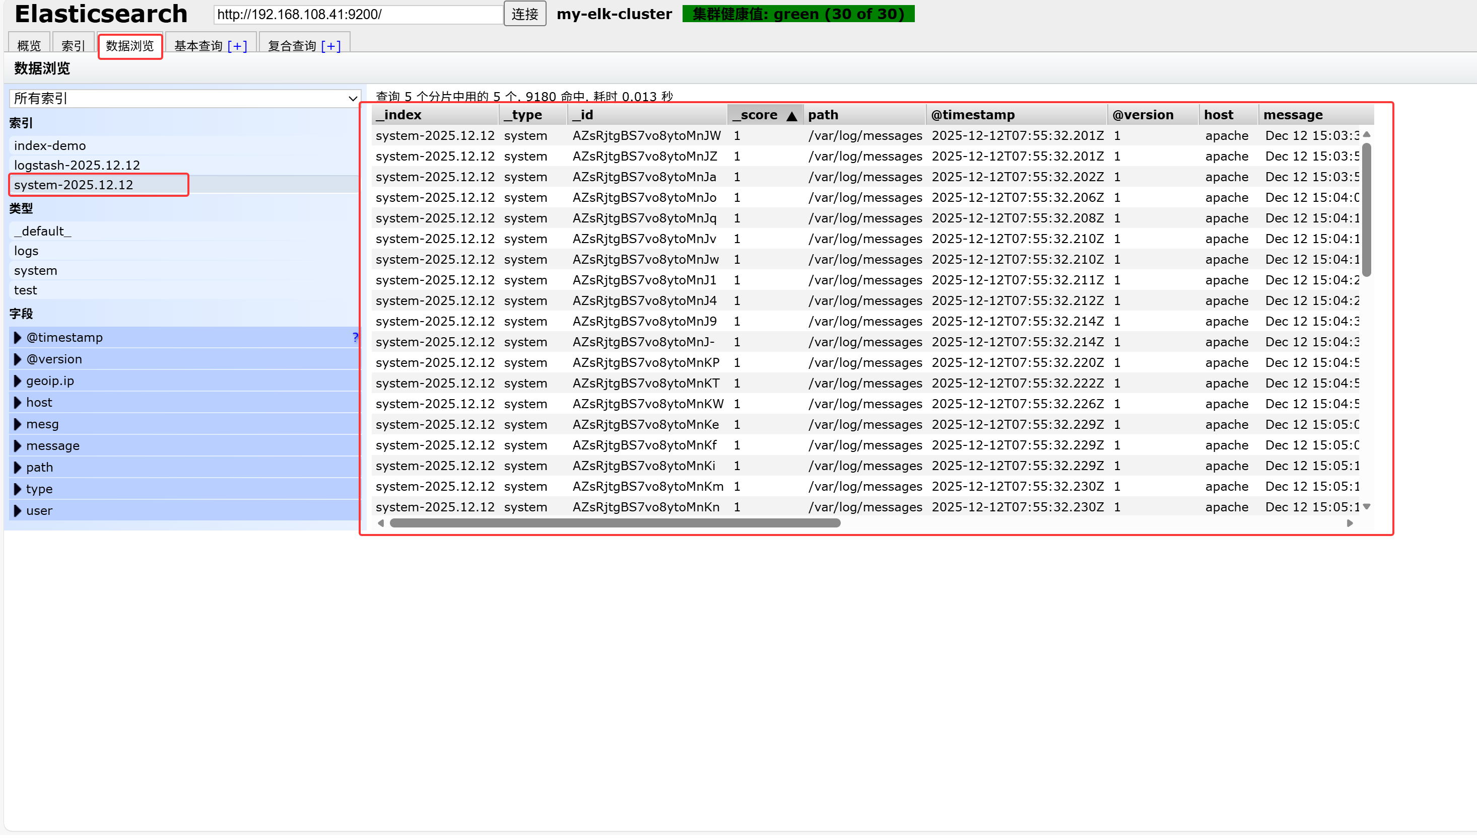Viewport: 1477px width, 839px height.
Task: Click the sort arrow in _score header
Action: pos(792,116)
